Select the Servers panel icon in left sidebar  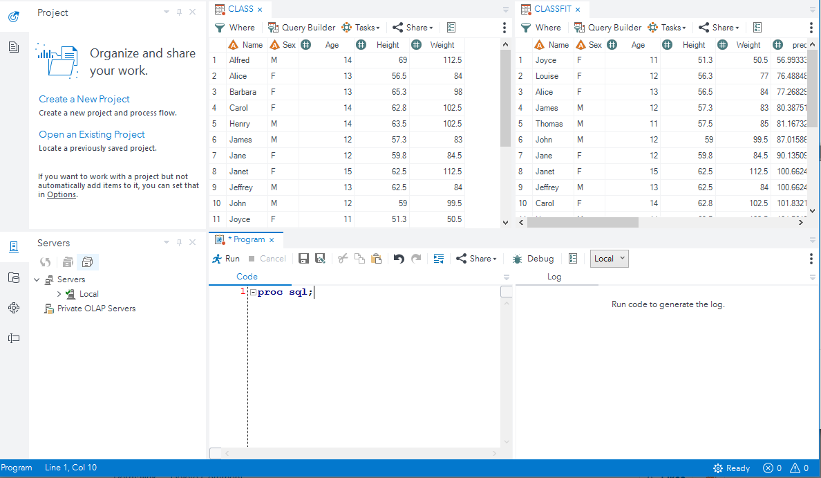point(14,246)
